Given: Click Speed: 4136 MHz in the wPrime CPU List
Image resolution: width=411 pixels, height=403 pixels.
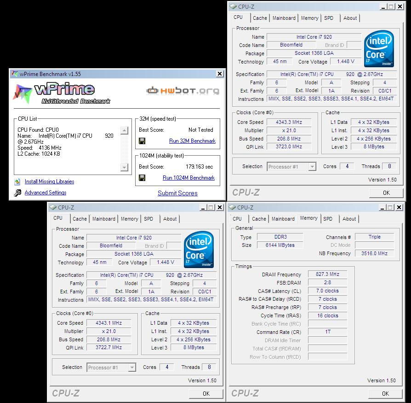Looking at the screenshot, I should click(40, 148).
